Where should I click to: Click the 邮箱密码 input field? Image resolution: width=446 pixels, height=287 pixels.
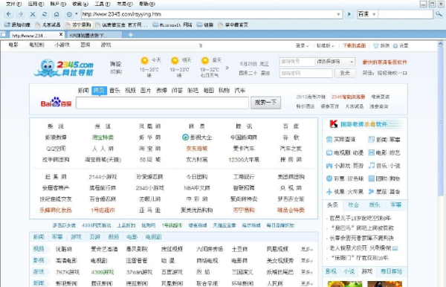(306, 73)
